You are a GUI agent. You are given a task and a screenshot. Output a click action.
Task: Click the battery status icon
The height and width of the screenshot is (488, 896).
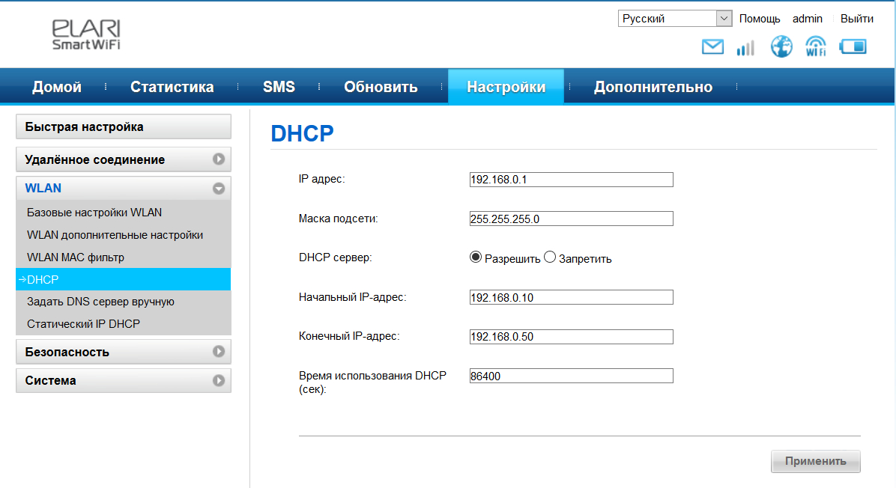tap(853, 46)
